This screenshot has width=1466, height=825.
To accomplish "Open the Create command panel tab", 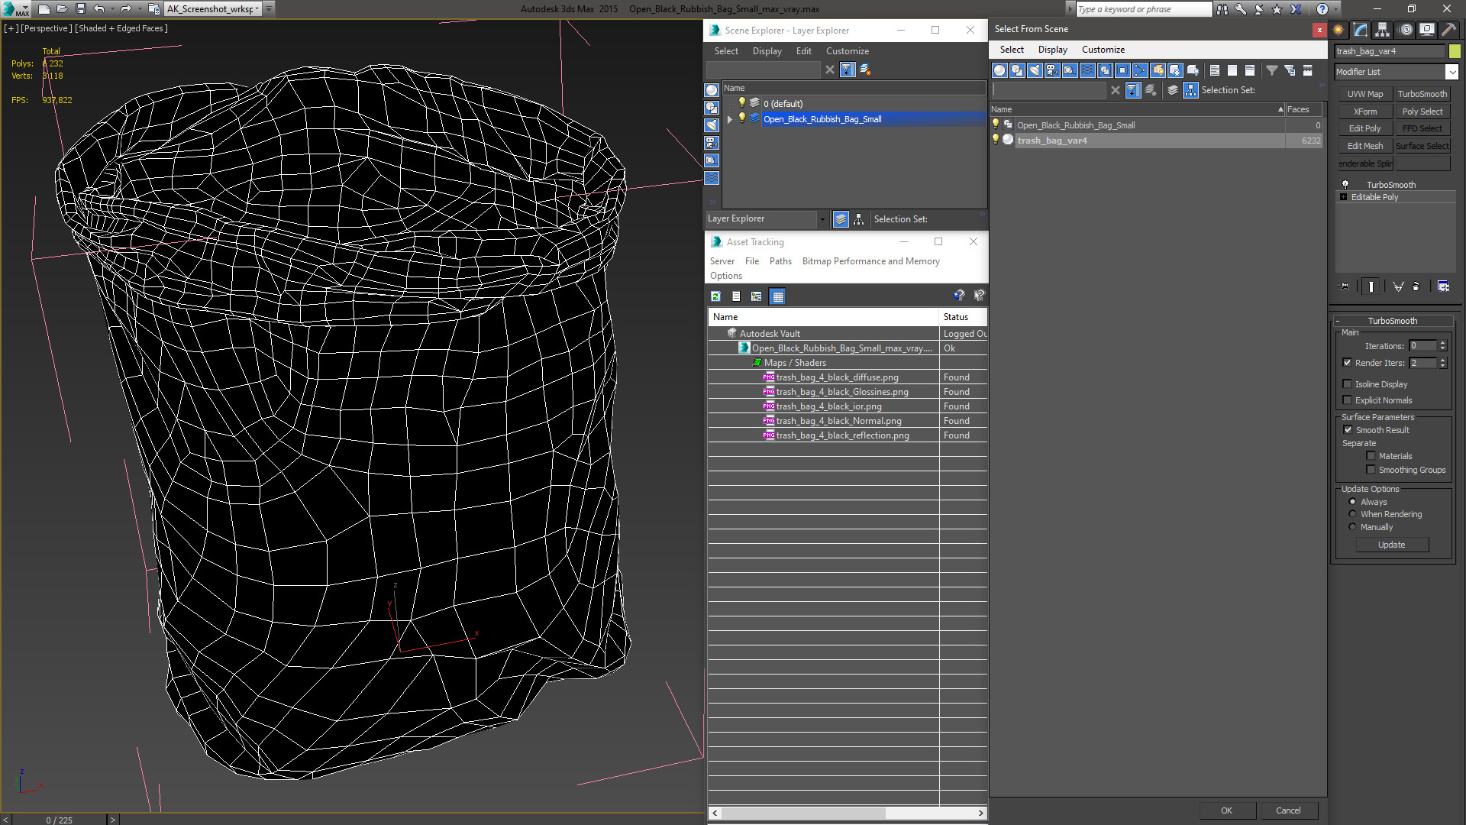I will [x=1338, y=30].
